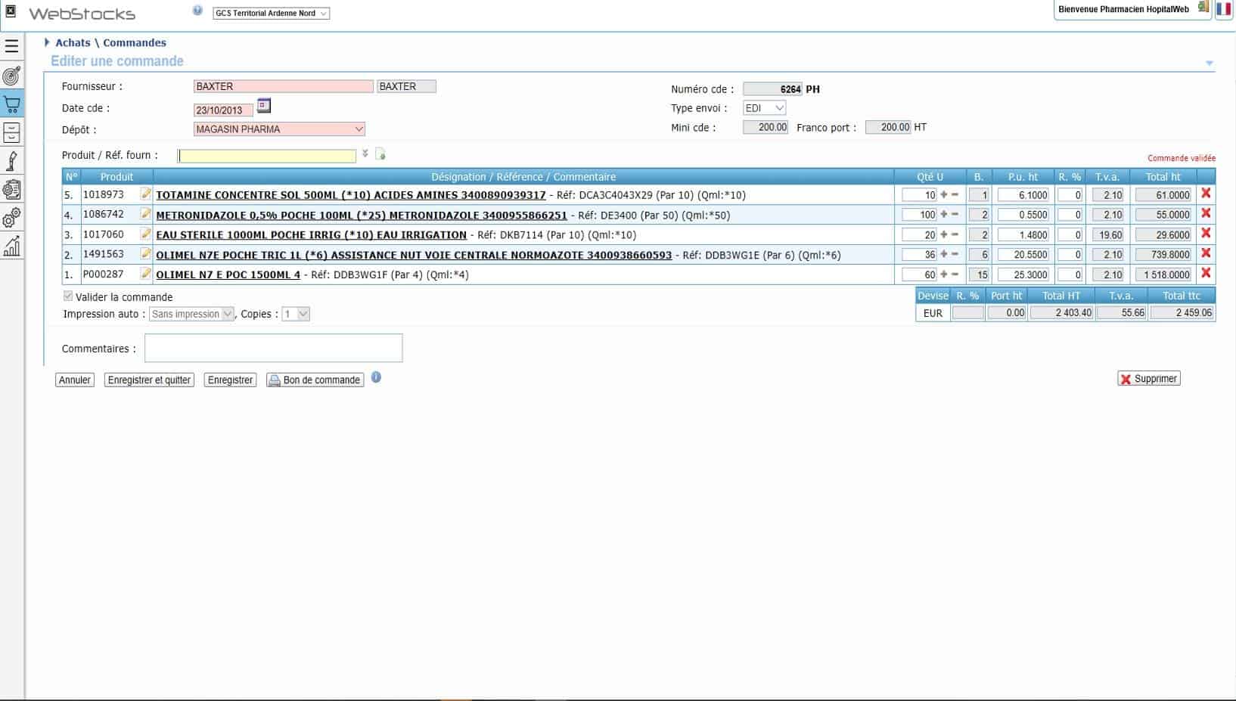Edit comment for OLIMEL N7 E POC 1500ML pencil

click(x=146, y=274)
